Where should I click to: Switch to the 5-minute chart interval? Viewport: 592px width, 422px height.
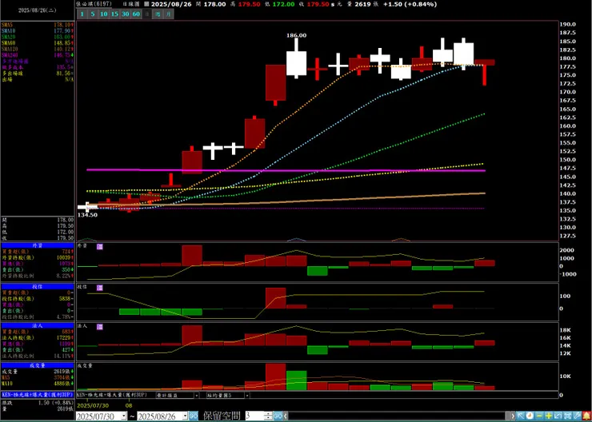[93, 14]
